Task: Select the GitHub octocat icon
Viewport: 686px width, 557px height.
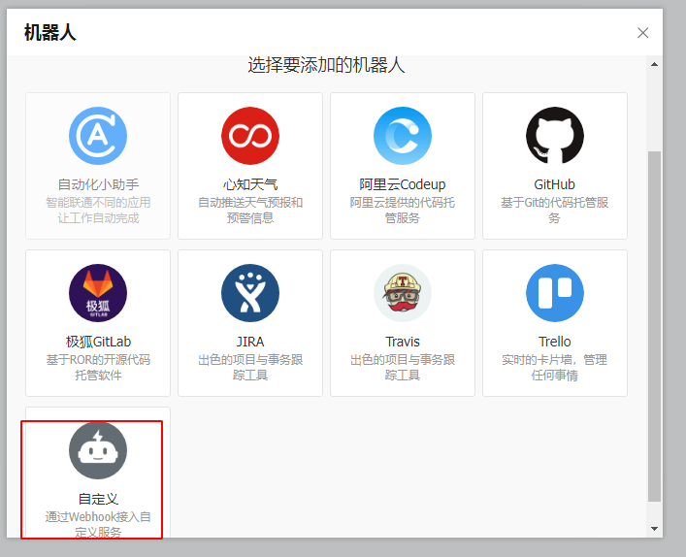Action: click(x=555, y=136)
